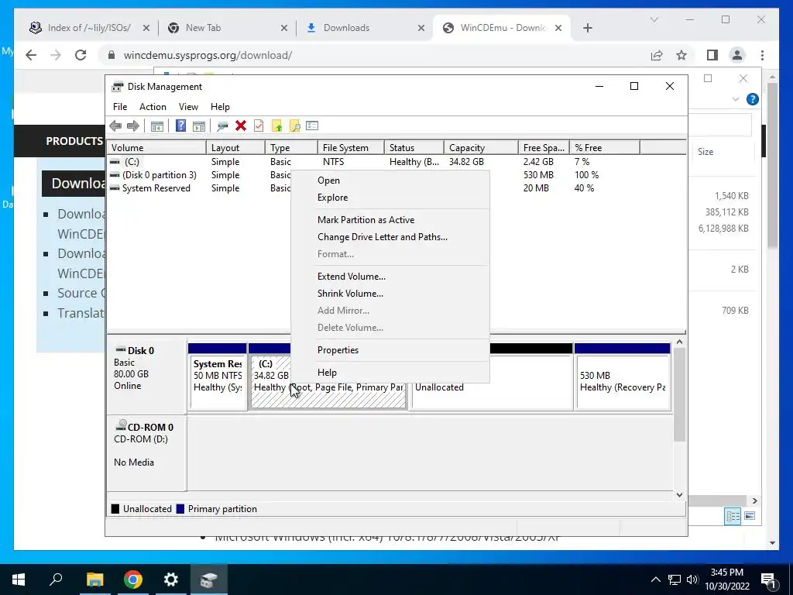The image size is (793, 595).
Task: Click the yellow folder with green arrow icon
Action: (x=276, y=126)
